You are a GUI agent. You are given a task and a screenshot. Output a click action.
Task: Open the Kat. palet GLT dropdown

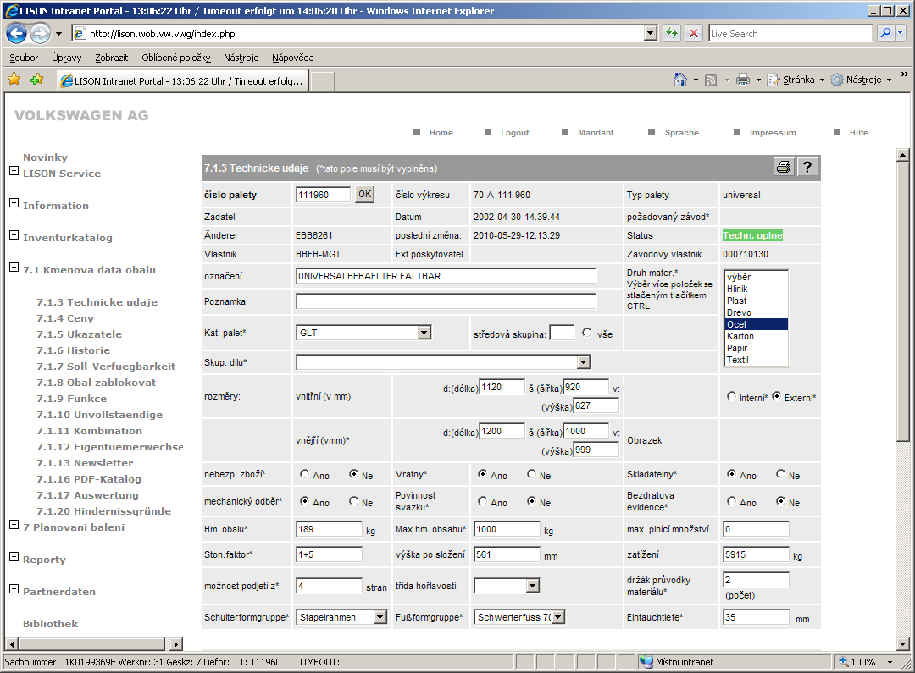pyautogui.click(x=424, y=333)
